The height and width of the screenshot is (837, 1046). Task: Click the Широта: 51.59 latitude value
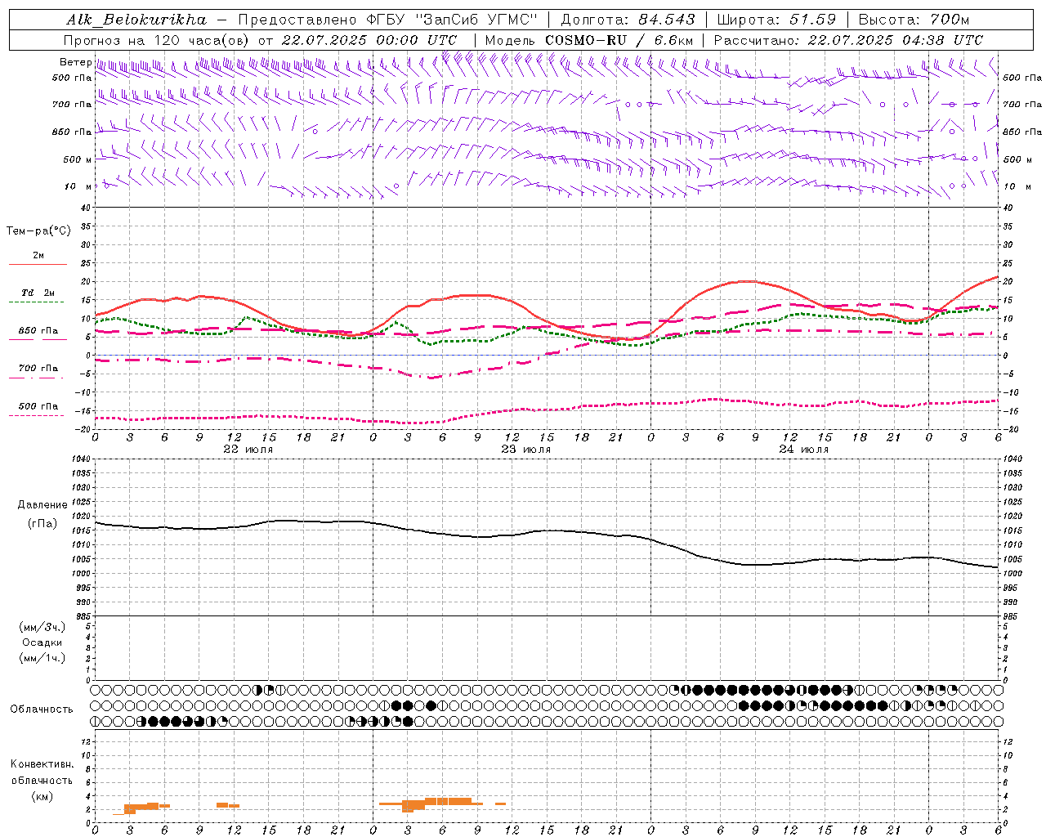pos(776,20)
